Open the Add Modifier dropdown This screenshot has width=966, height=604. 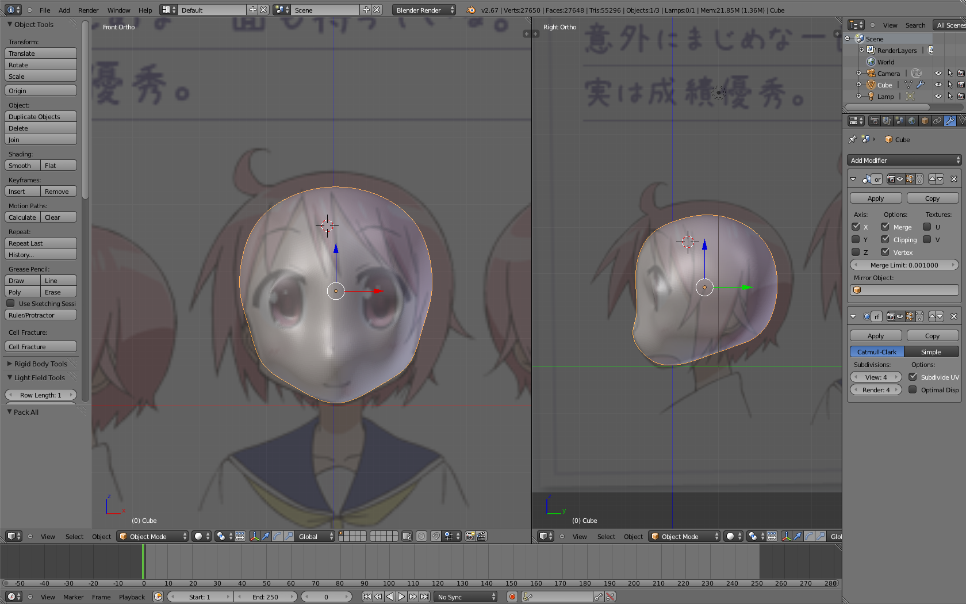pyautogui.click(x=904, y=160)
